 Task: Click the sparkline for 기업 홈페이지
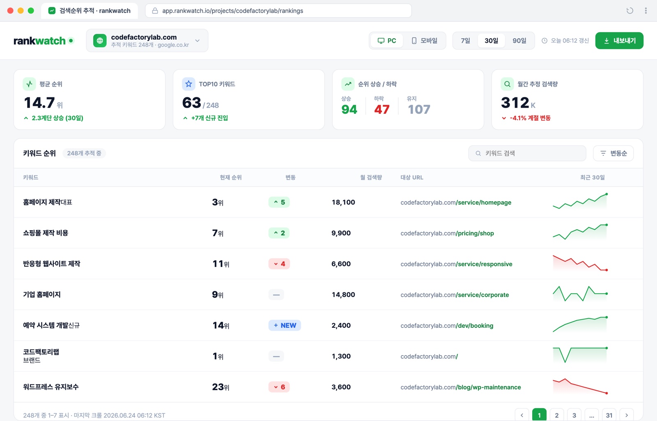click(x=580, y=294)
